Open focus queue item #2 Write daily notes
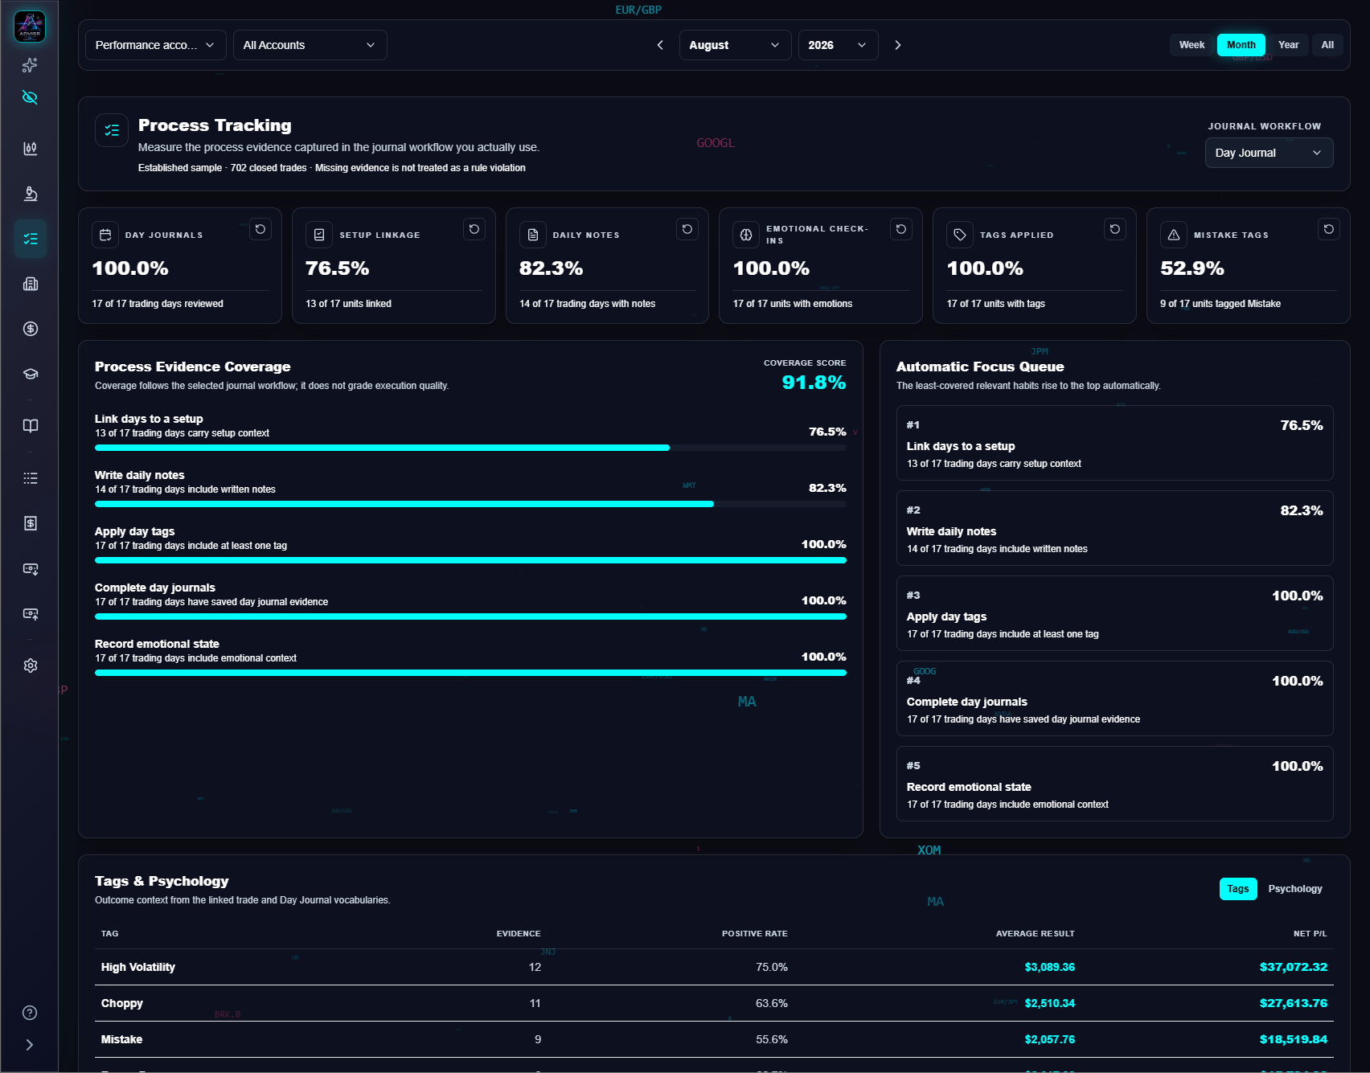Screen dimensions: 1370x1073 [1114, 528]
